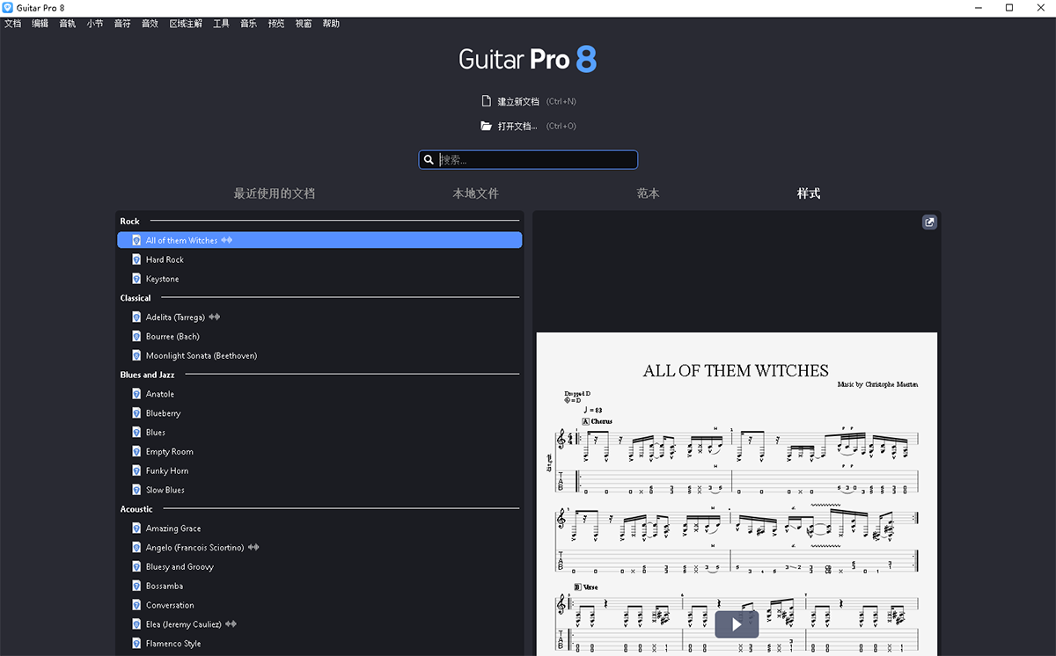Click file icon next to Conversation

136,605
